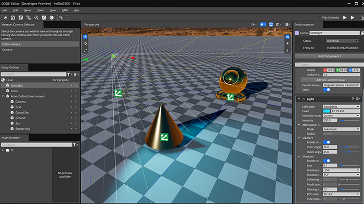Select Editor camera in camera selector

[x=40, y=44]
